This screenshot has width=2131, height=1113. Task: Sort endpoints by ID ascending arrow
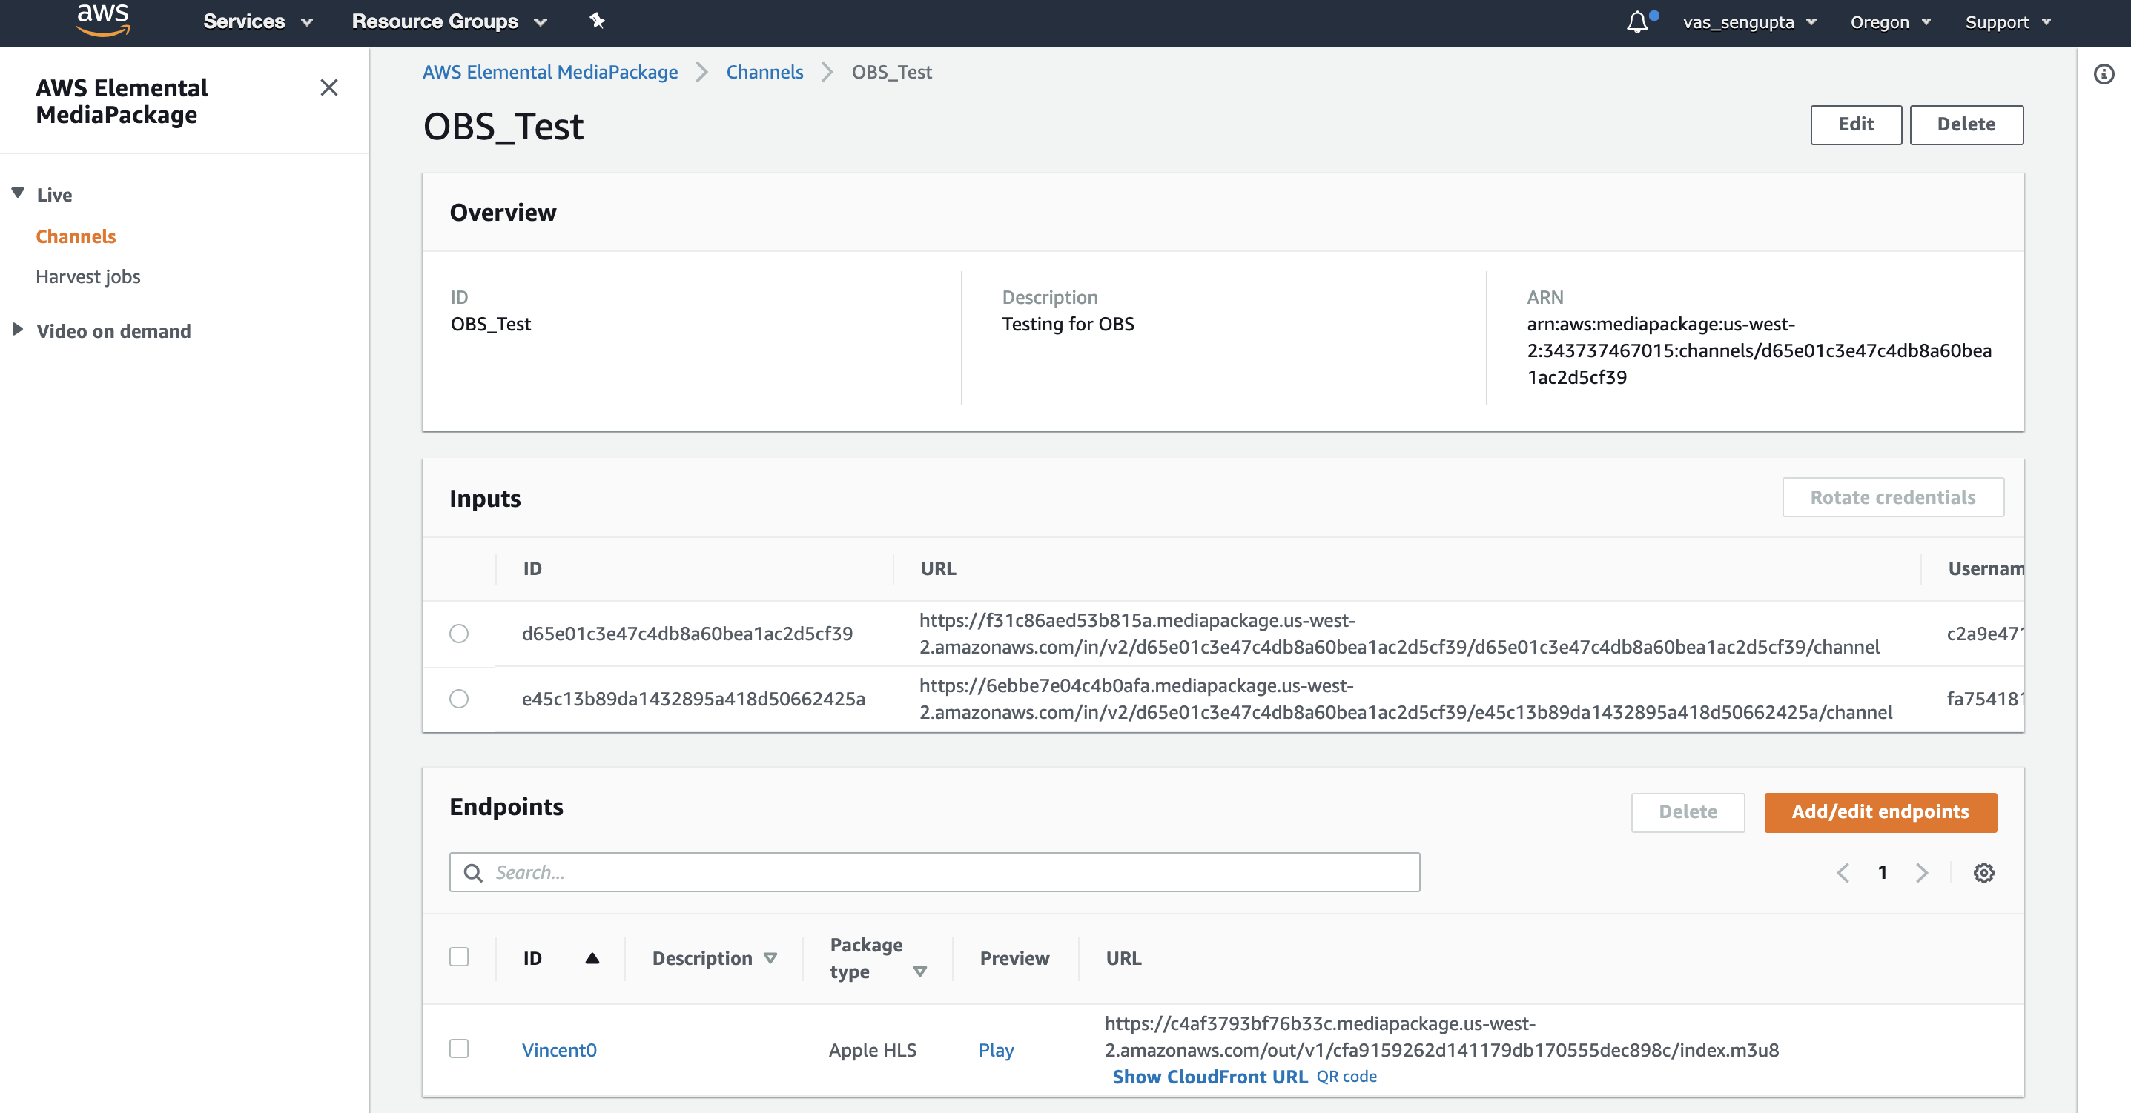coord(592,958)
